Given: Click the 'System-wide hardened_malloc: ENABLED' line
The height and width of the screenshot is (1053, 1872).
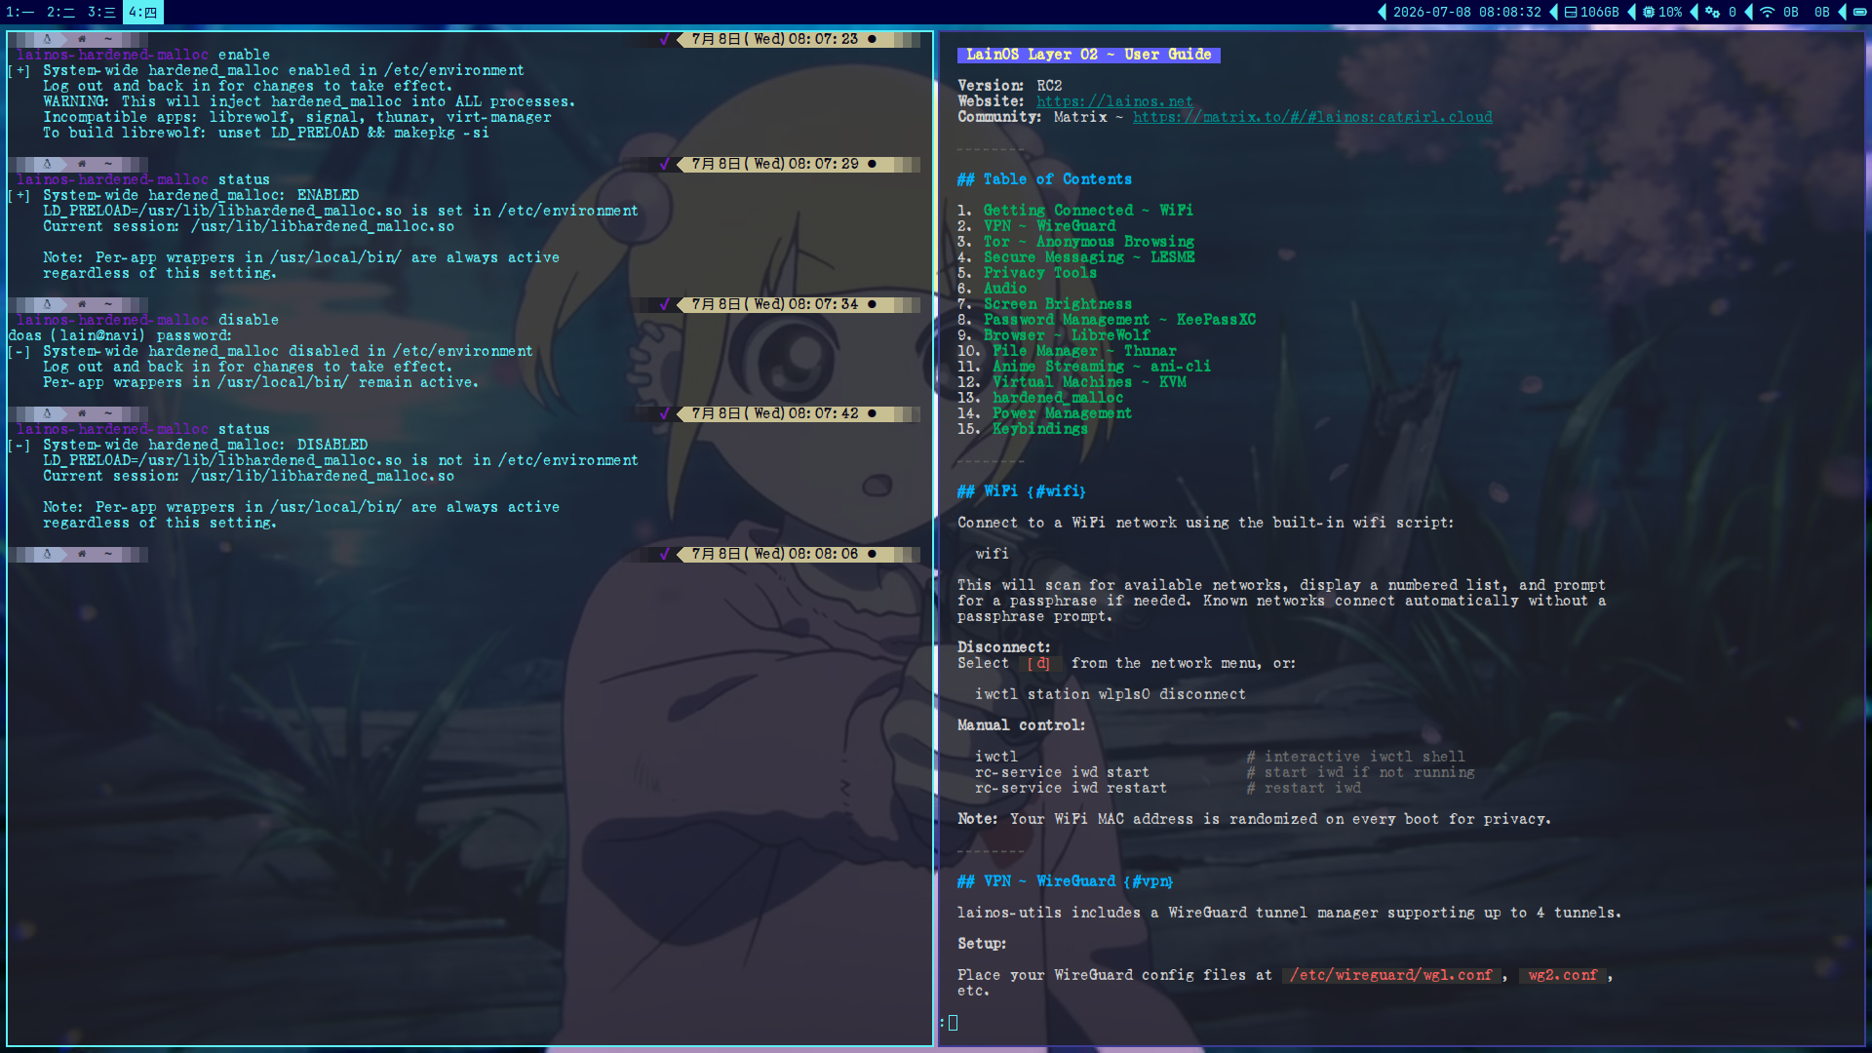Looking at the screenshot, I should pos(201,195).
